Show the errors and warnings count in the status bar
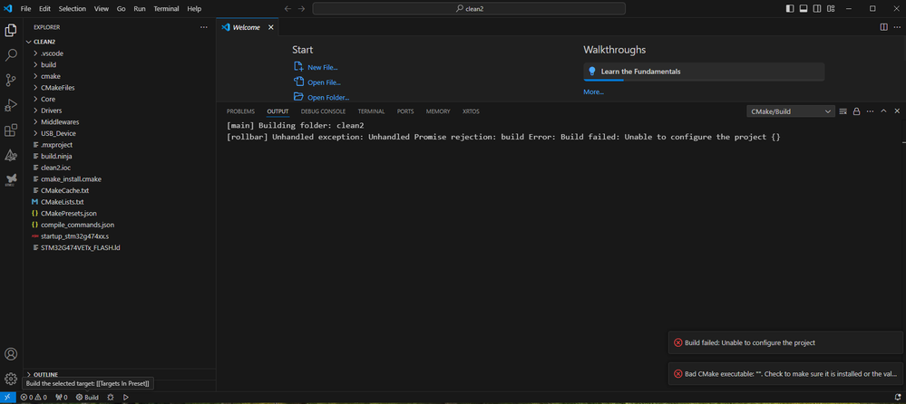906x404 pixels. tap(34, 398)
